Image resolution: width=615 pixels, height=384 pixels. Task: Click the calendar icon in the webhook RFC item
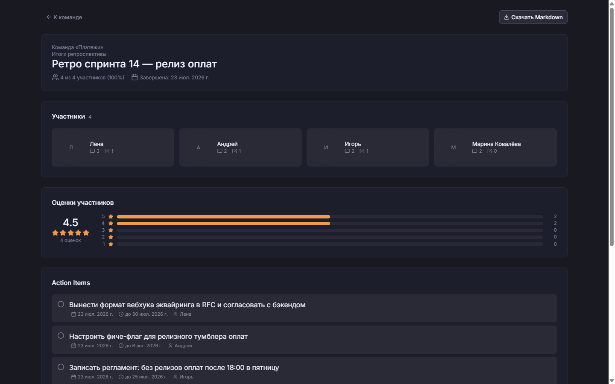[x=73, y=314]
